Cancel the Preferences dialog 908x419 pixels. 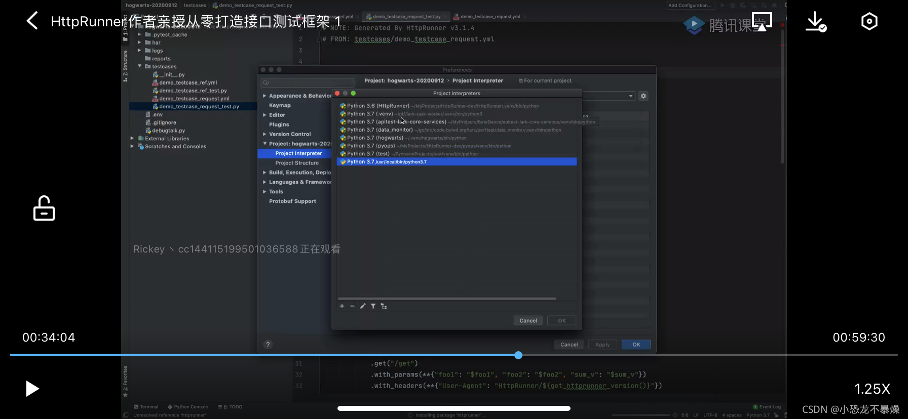[569, 345]
